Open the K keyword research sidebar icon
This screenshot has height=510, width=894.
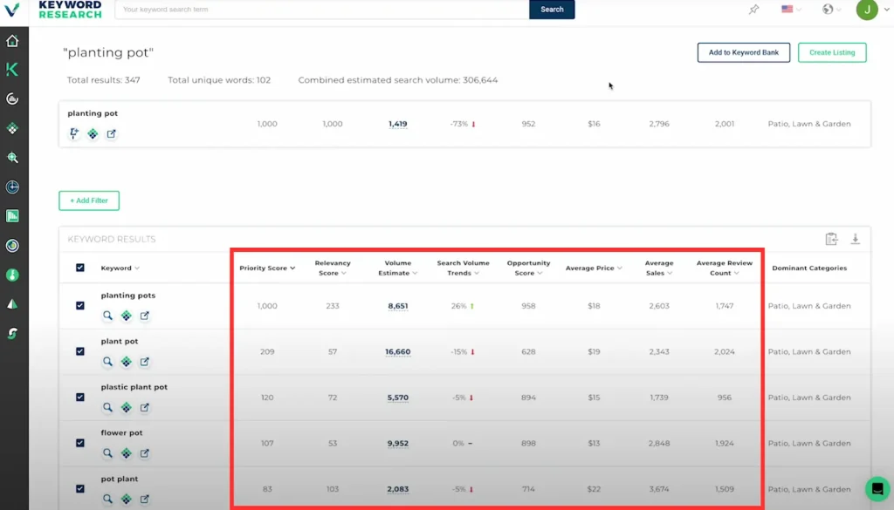point(12,70)
